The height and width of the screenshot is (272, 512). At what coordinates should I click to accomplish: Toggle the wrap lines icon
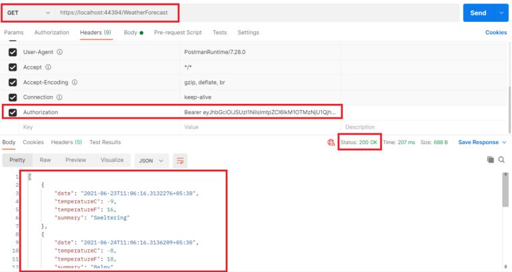(x=180, y=161)
